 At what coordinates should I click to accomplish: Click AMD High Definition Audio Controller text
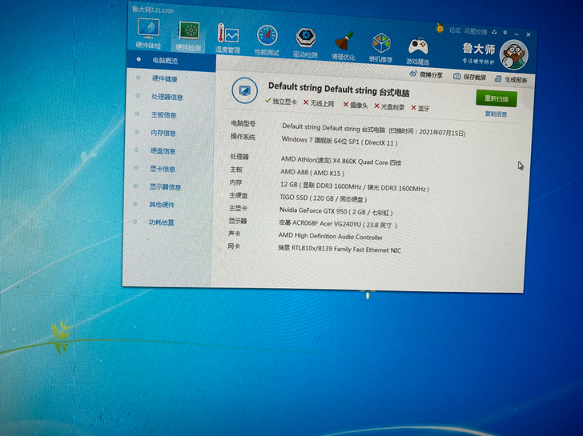tap(331, 236)
